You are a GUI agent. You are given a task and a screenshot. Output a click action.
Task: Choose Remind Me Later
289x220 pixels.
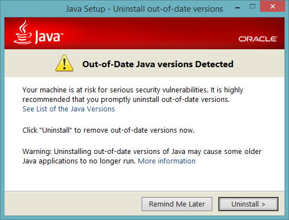click(x=177, y=204)
